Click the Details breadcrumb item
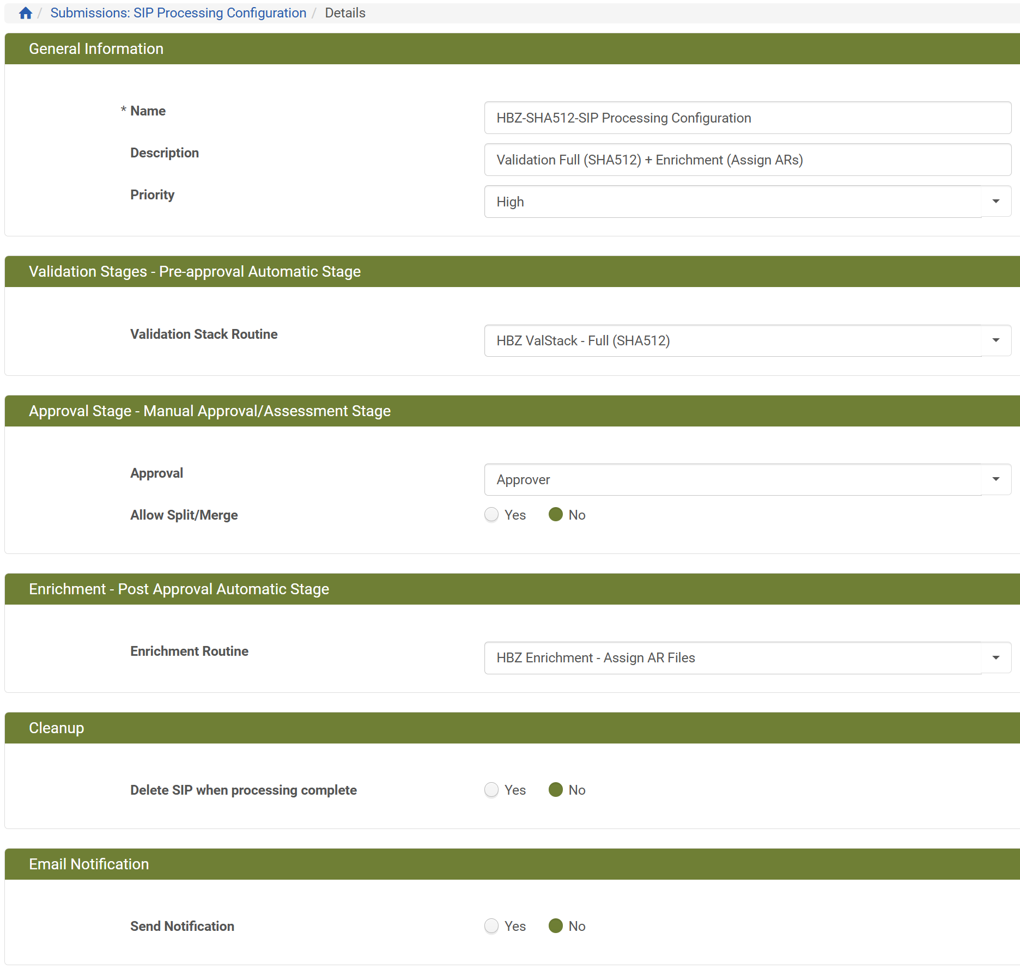Viewport: 1020px width, 969px height. coord(345,12)
